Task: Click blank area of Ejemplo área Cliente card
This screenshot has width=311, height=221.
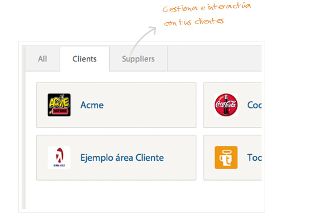Action: (180, 158)
